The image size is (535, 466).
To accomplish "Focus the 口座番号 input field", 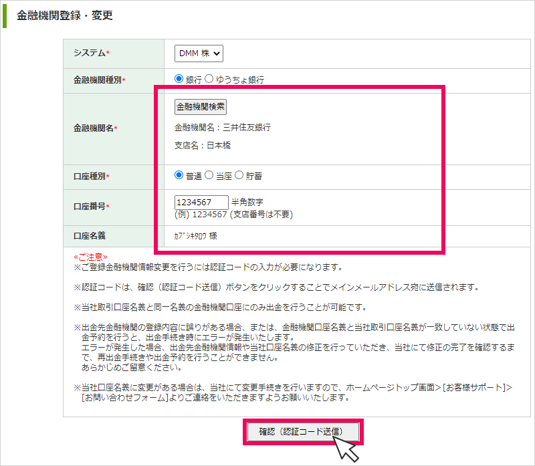I will click(x=201, y=203).
